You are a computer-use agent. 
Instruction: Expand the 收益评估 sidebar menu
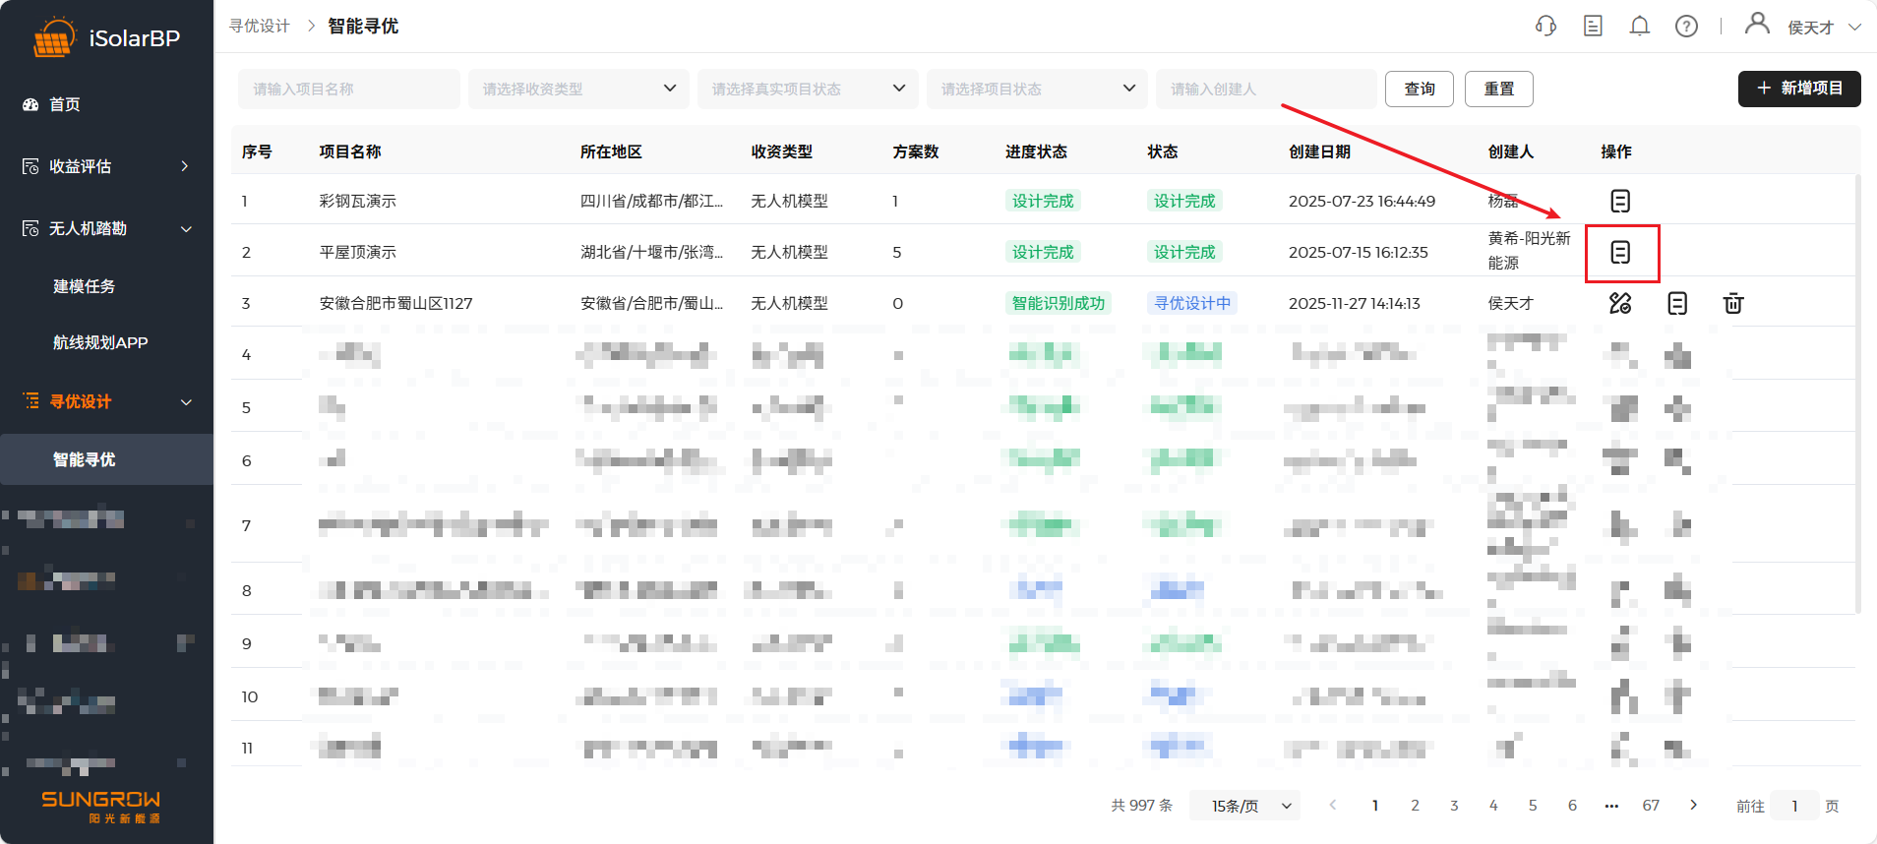(x=106, y=167)
